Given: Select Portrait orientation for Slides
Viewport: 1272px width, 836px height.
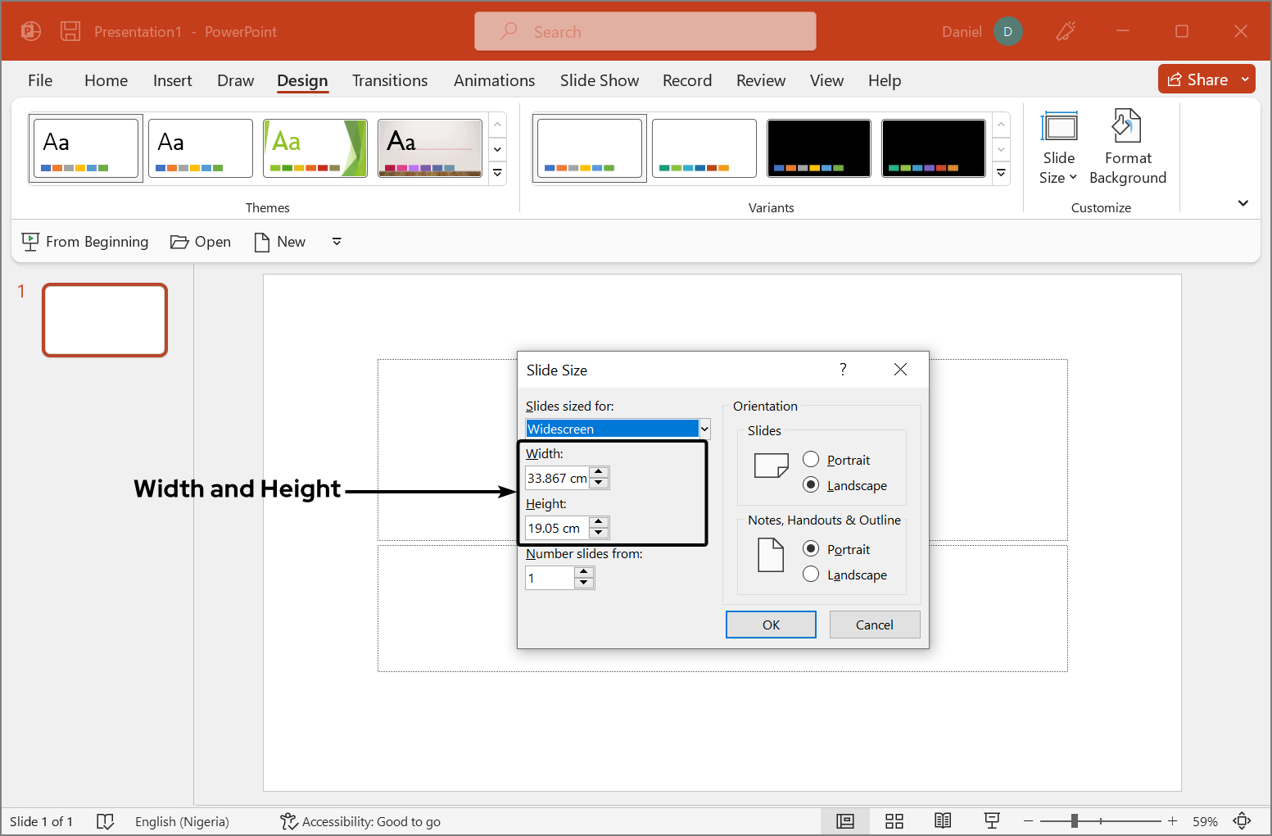Looking at the screenshot, I should click(x=811, y=460).
